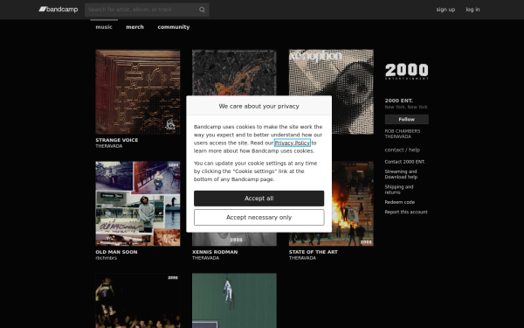The height and width of the screenshot is (328, 524).
Task: Click the STRANGE VOICE album title
Action: click(117, 140)
